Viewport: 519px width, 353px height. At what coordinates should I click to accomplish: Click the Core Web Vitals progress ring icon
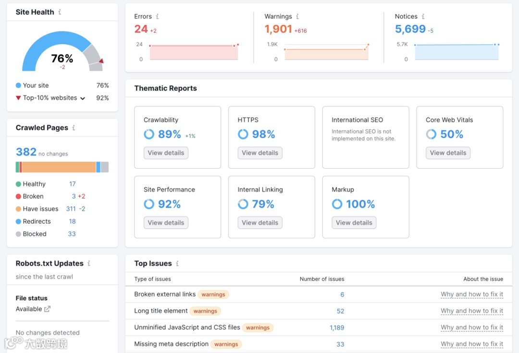point(431,134)
